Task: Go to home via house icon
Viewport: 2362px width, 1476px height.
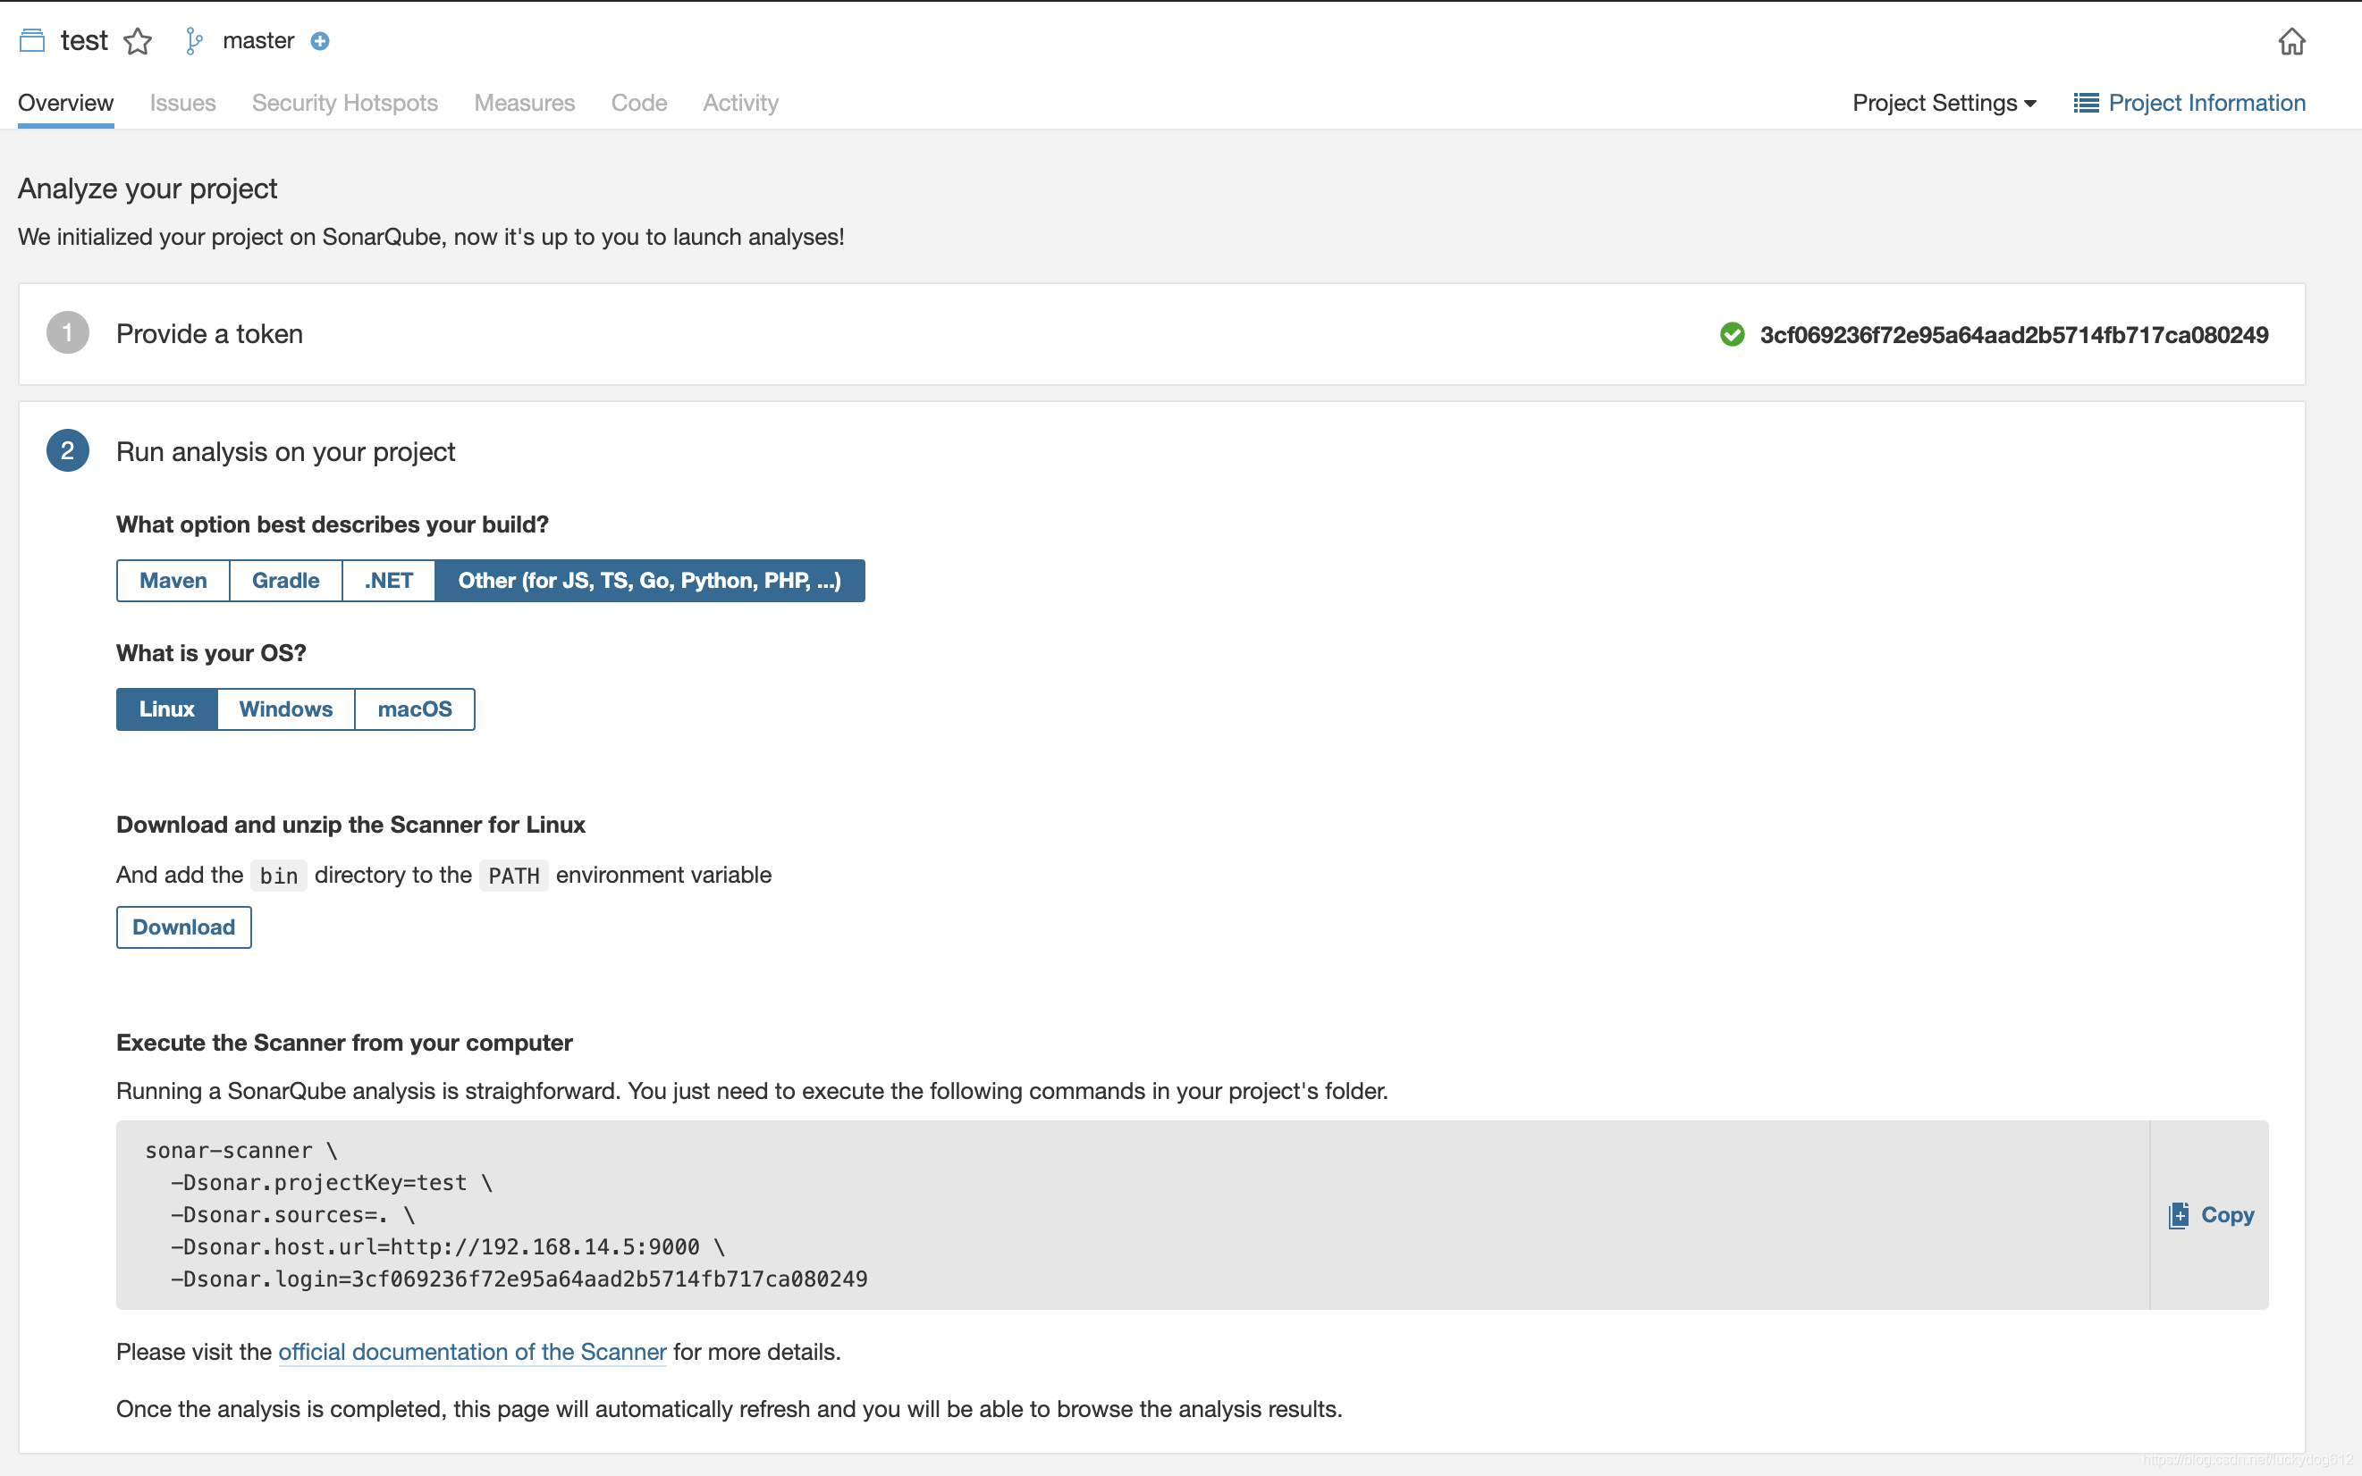Action: click(x=2291, y=42)
